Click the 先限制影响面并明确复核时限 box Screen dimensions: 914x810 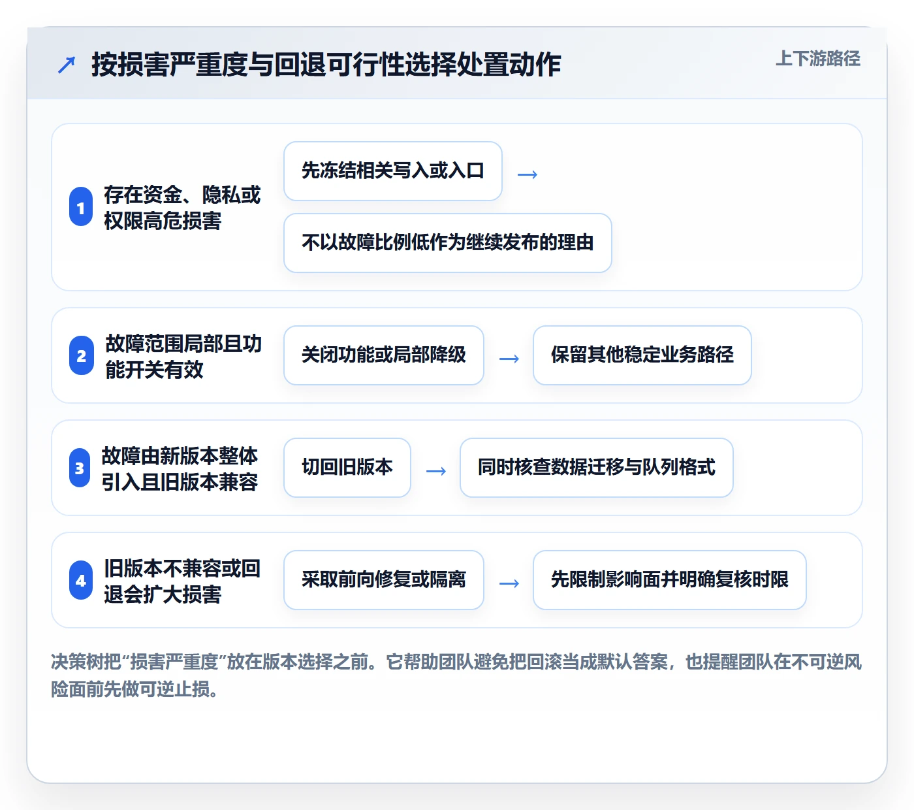pyautogui.click(x=670, y=580)
